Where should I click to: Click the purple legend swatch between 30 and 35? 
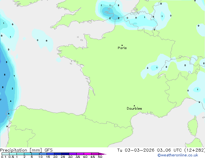73,154
